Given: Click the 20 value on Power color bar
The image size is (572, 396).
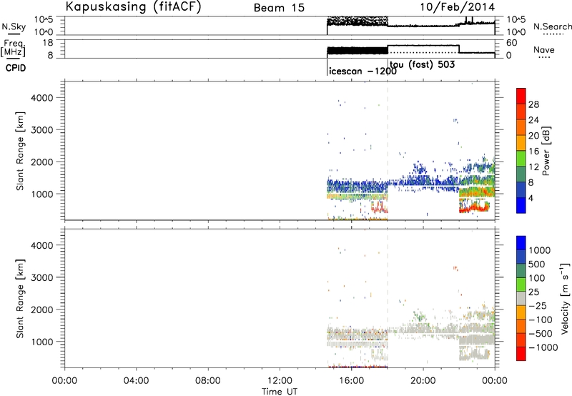Looking at the screenshot, I should tap(533, 136).
